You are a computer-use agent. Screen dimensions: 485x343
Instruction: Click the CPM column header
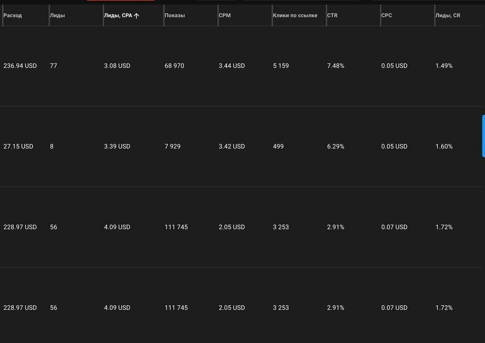tap(225, 16)
